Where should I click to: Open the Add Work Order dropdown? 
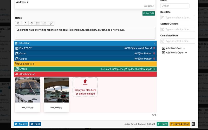(x=174, y=53)
